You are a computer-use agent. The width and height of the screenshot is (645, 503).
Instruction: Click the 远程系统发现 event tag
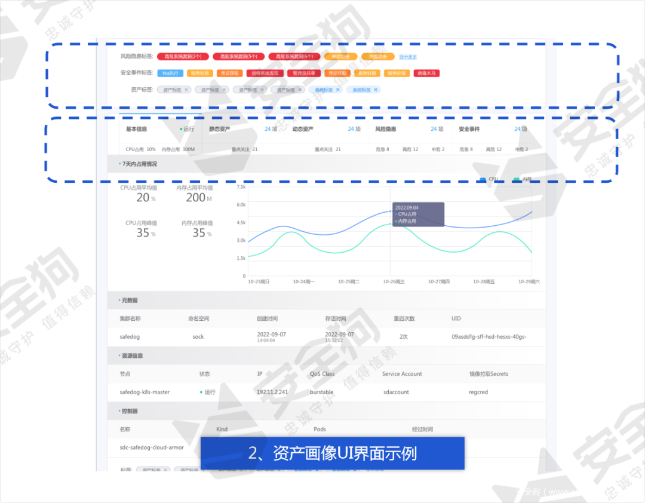pos(265,73)
